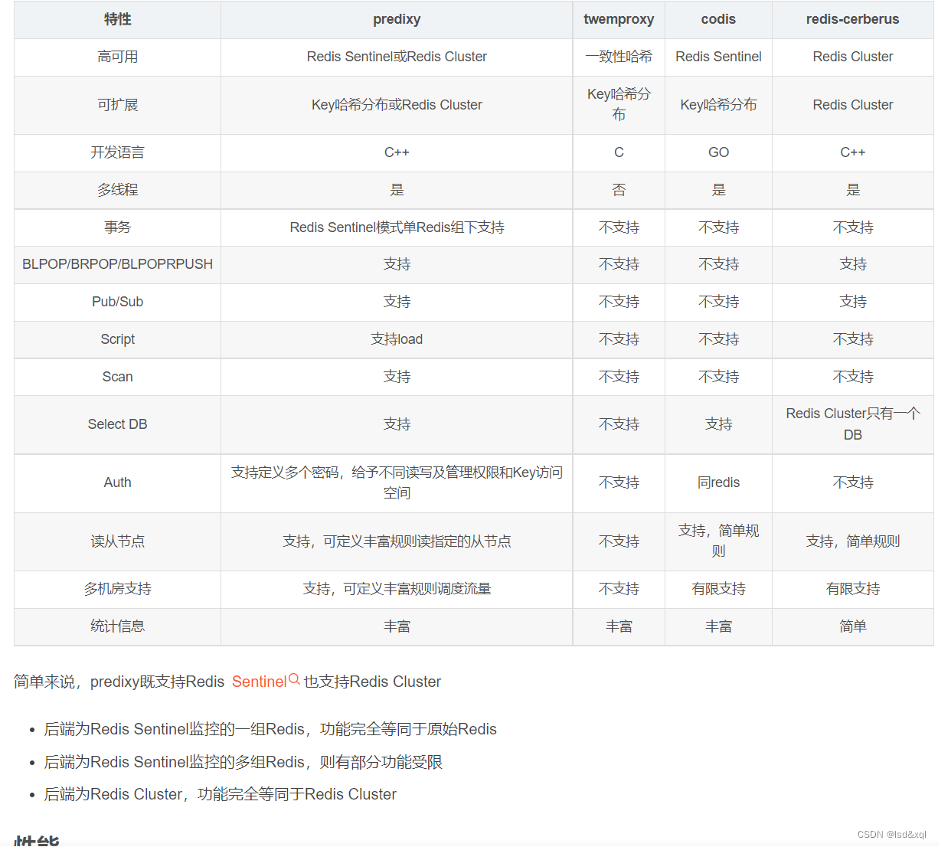Click the codis Select DB cell '支持'

pyautogui.click(x=718, y=424)
